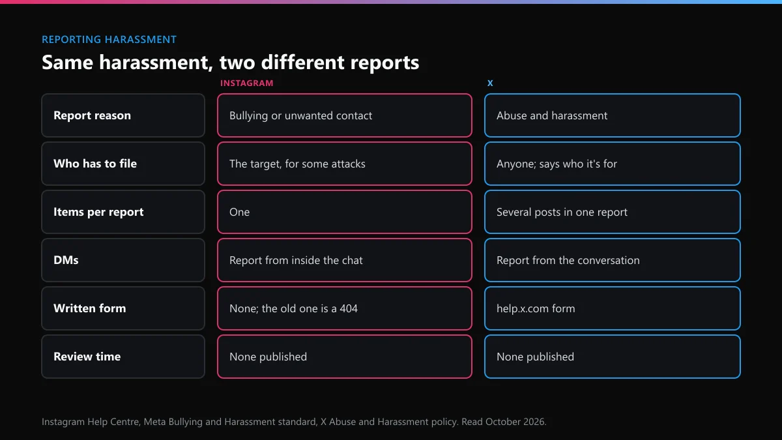Click 'Report from the conversation' cell
Image resolution: width=782 pixels, height=440 pixels.
point(613,260)
